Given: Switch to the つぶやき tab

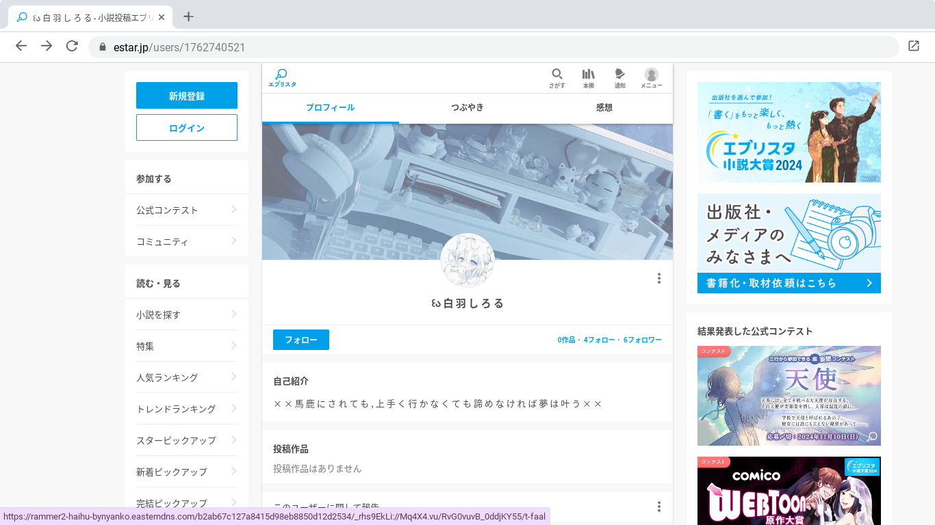Looking at the screenshot, I should pyautogui.click(x=467, y=108).
